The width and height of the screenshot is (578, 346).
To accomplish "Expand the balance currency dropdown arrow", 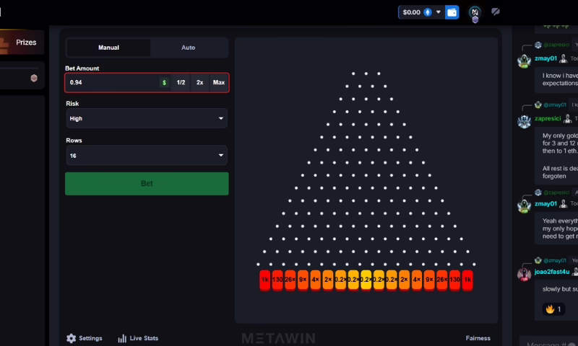I will 439,12.
